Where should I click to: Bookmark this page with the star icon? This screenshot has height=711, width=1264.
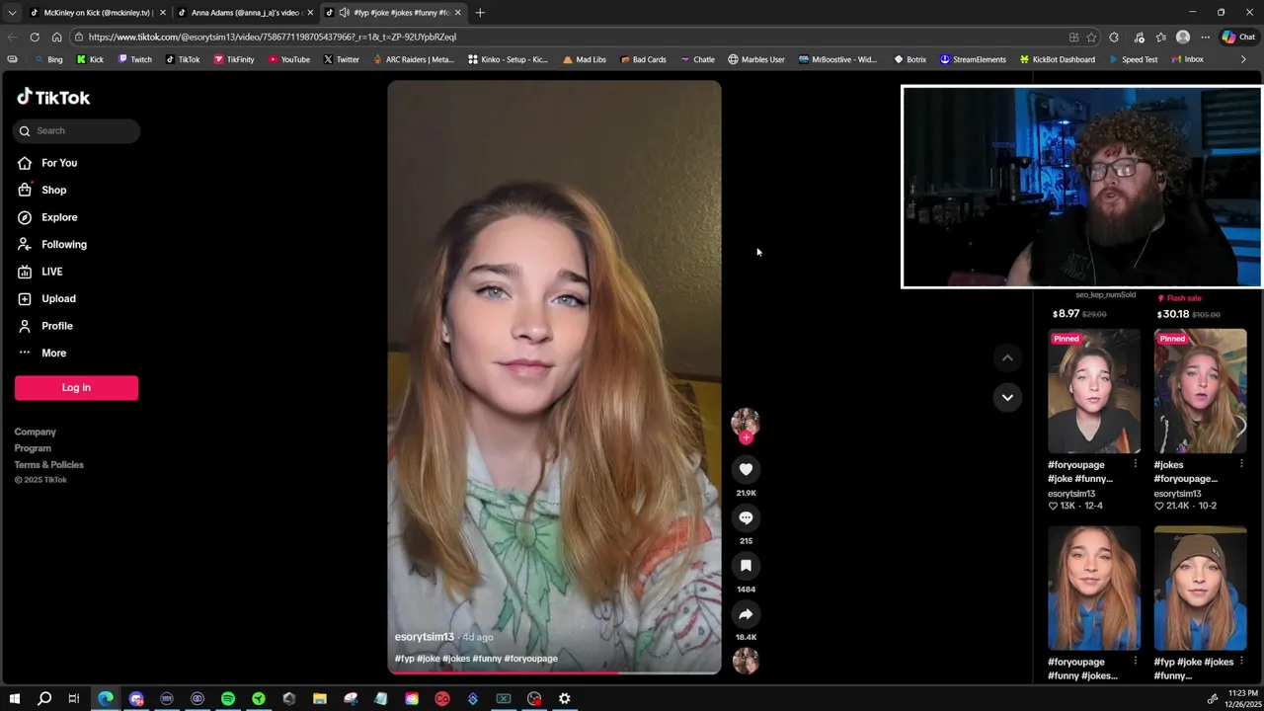point(1091,37)
